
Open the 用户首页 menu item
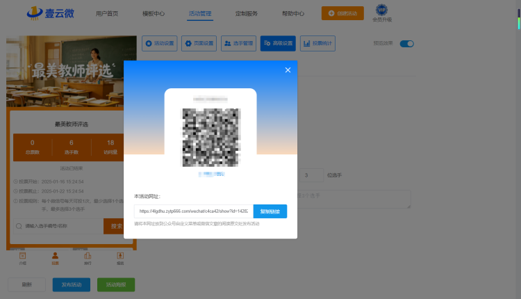pos(107,14)
